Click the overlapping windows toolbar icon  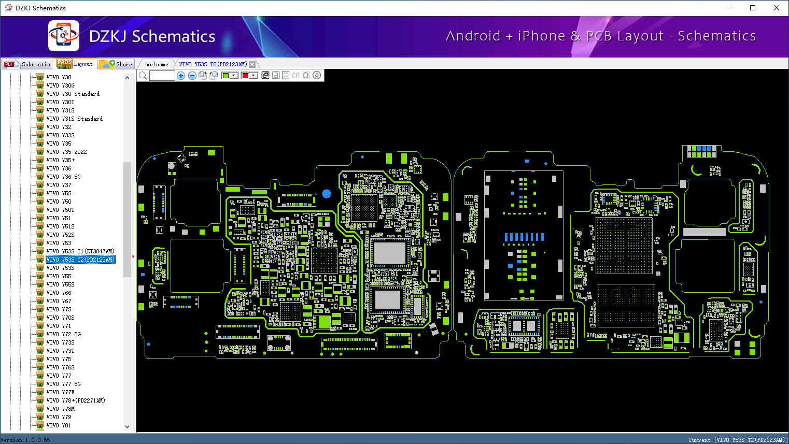tap(265, 76)
